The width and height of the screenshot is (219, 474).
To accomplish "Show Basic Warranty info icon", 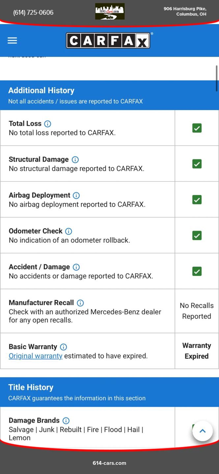I will [64, 347].
